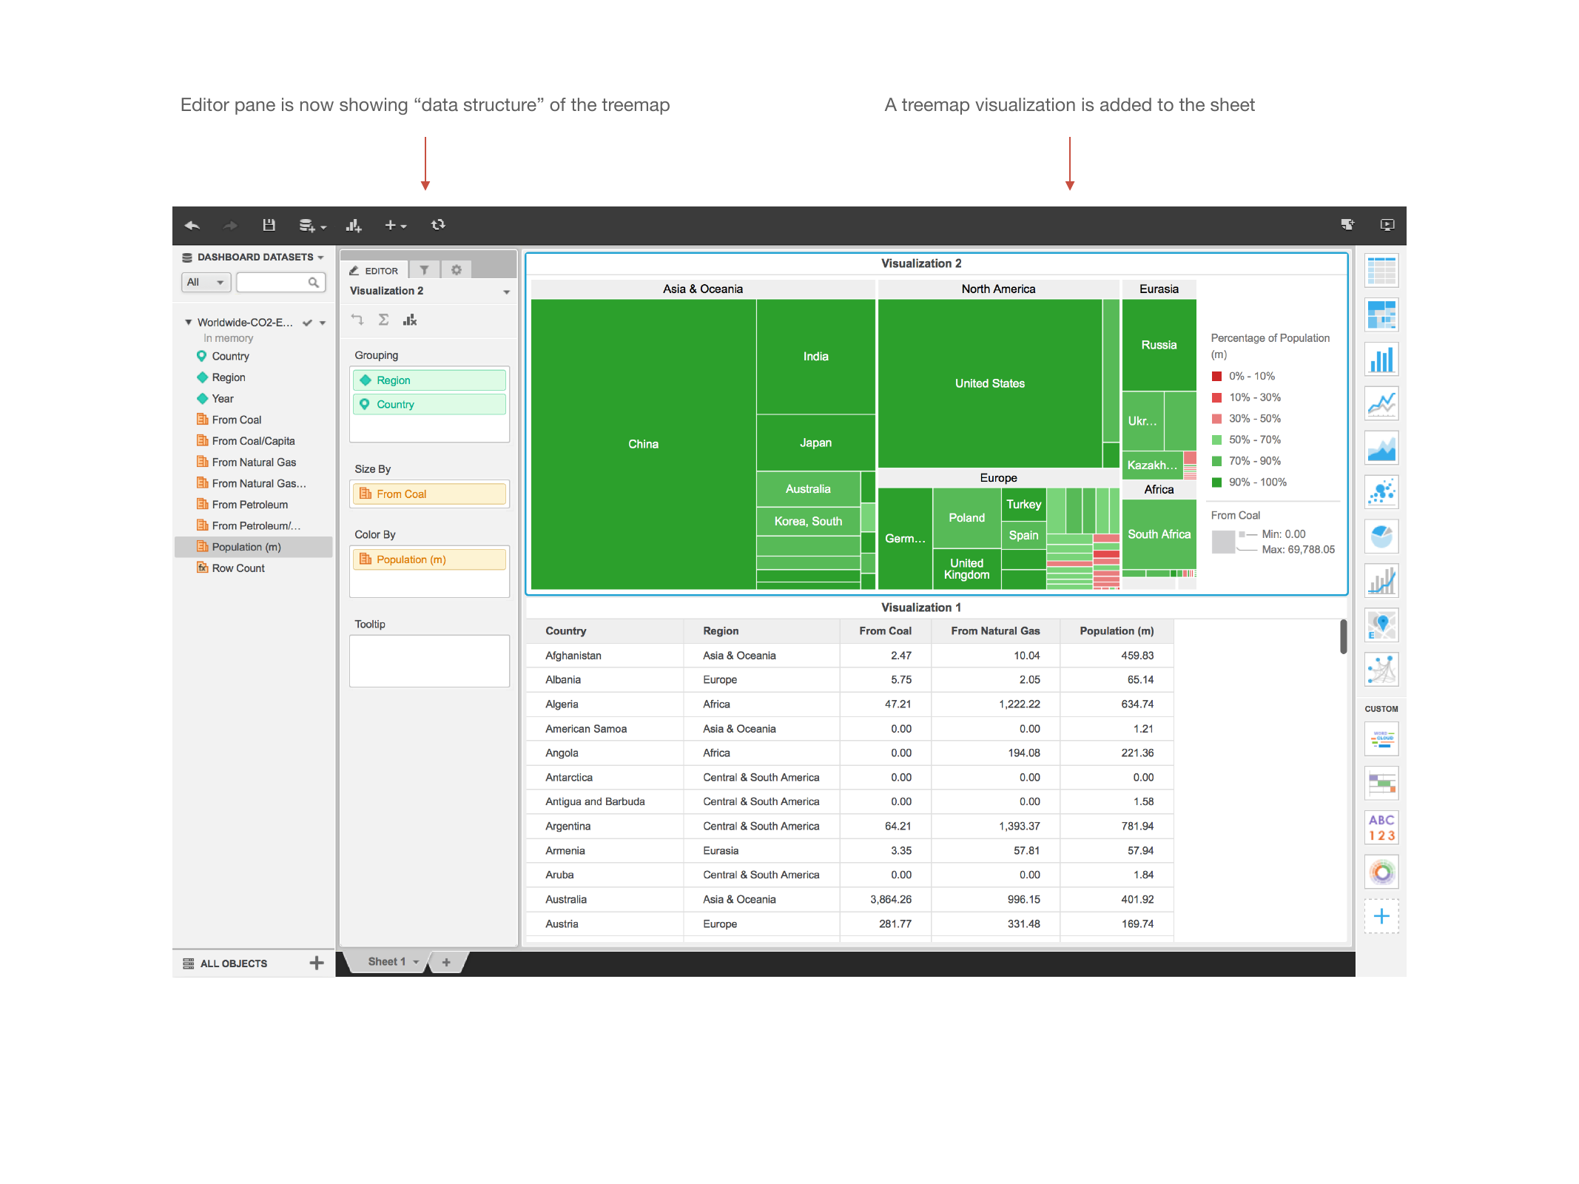Select the Row Count metric
Screen dimensions: 1579x1184
tap(238, 568)
